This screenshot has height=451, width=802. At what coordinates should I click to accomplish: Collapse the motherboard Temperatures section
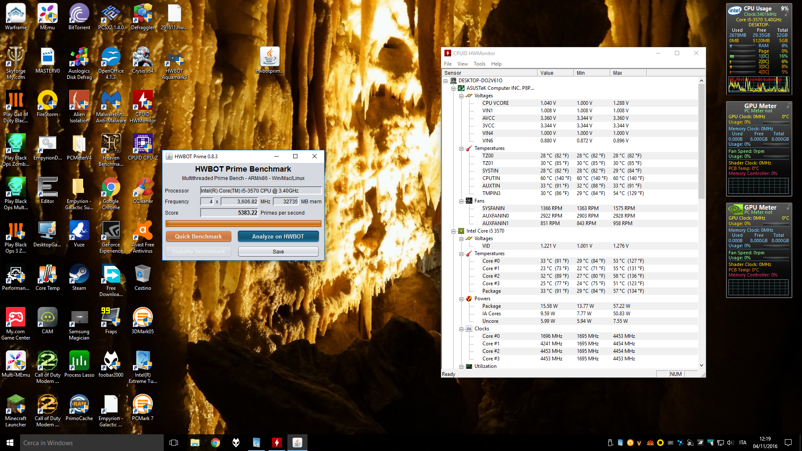click(462, 148)
